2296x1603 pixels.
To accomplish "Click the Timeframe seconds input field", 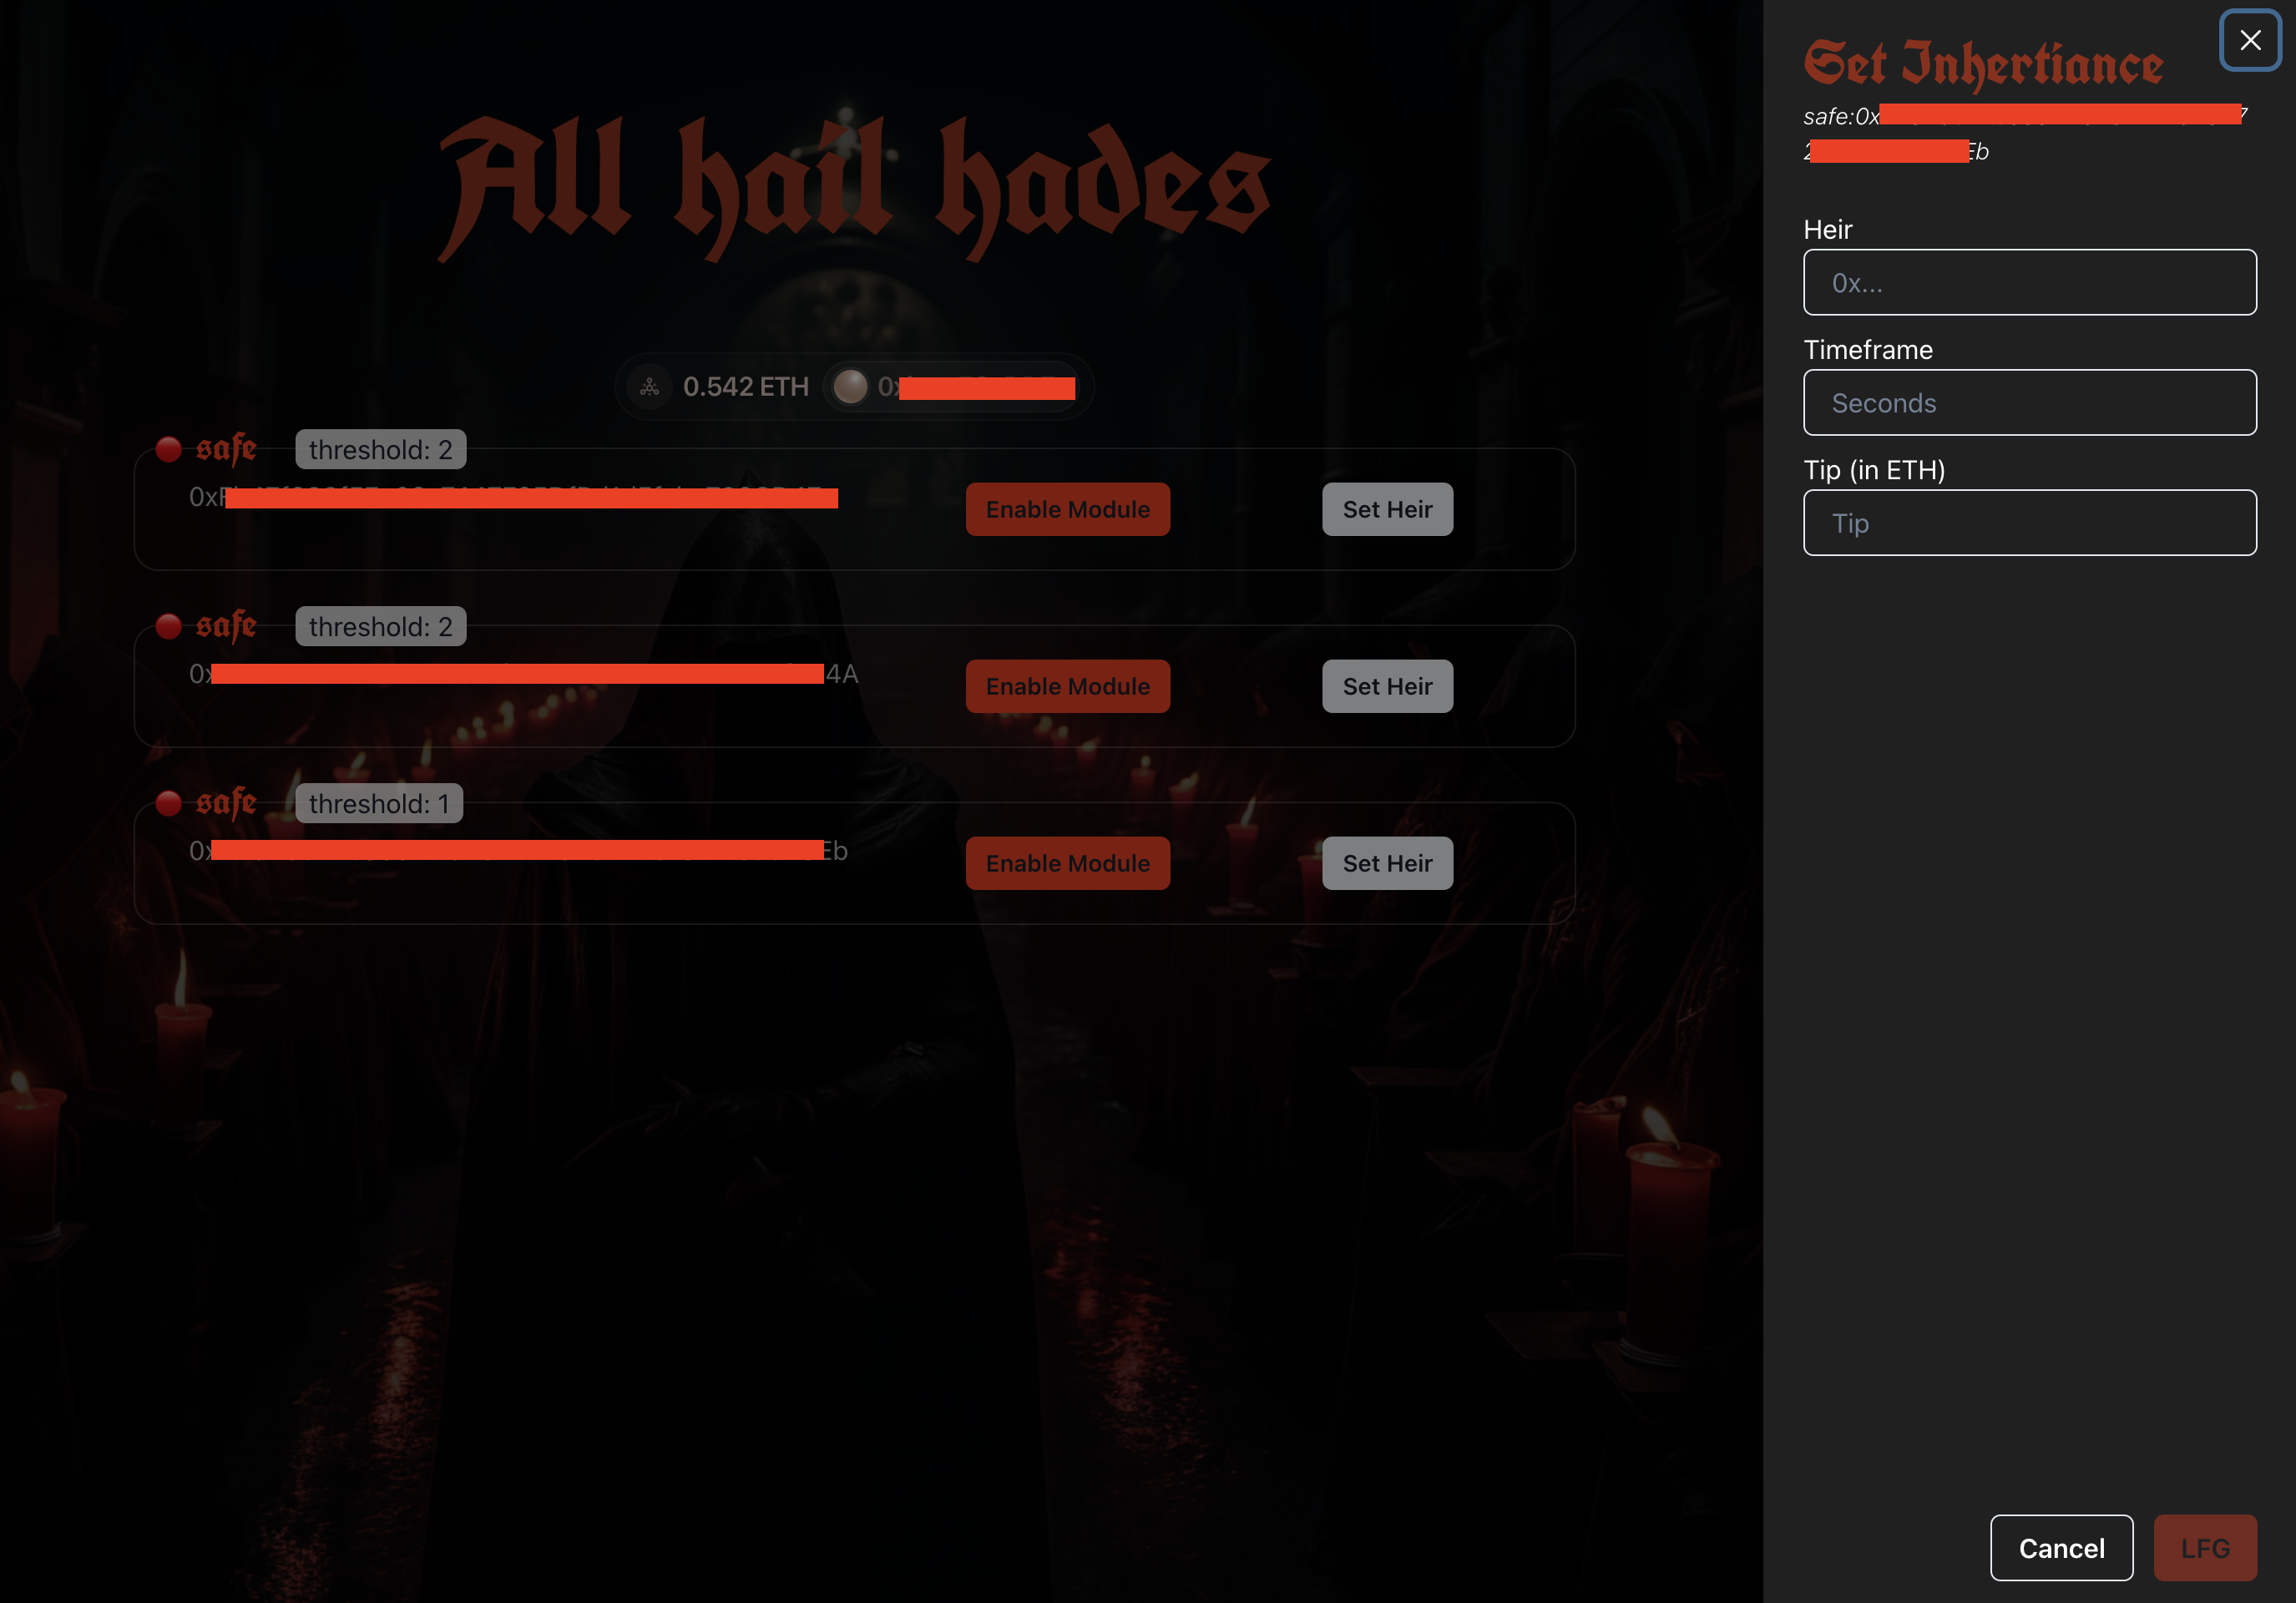I will [x=2030, y=402].
